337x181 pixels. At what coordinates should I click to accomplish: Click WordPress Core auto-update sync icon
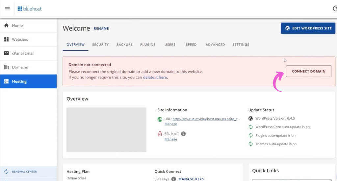(250, 127)
